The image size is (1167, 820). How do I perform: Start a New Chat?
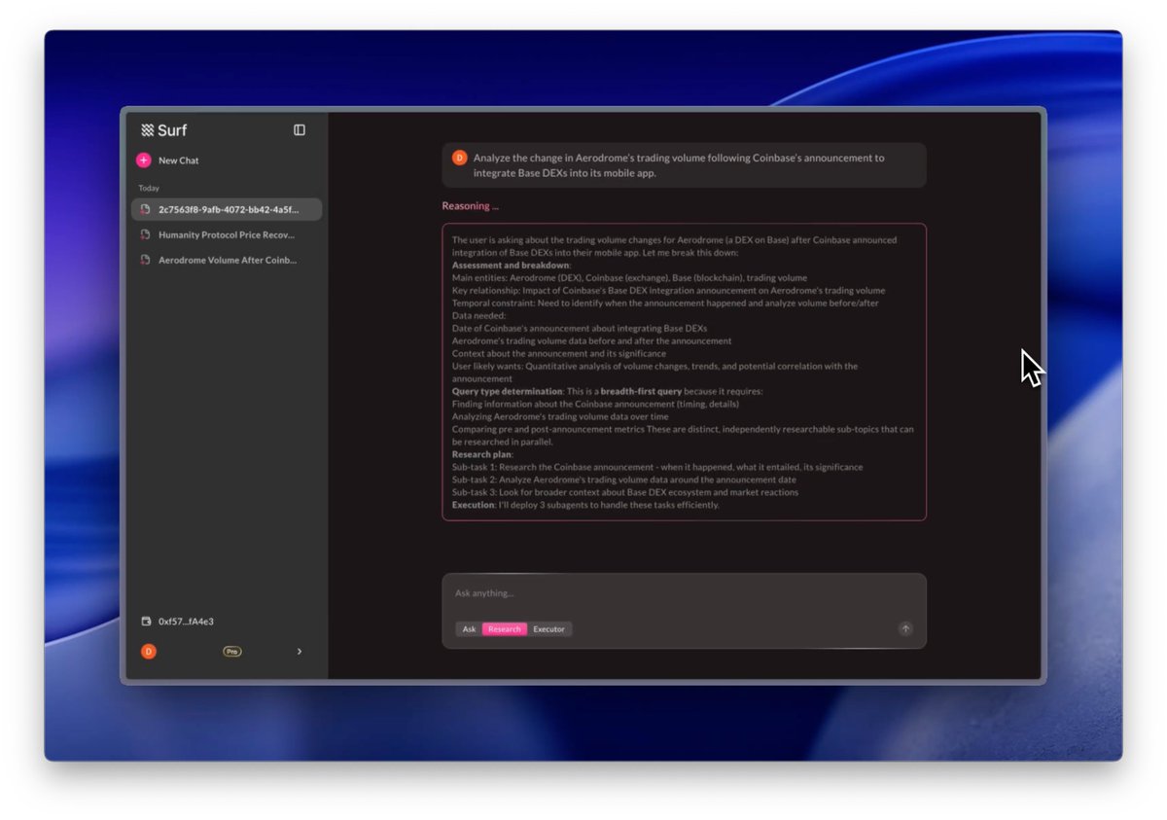pos(178,160)
